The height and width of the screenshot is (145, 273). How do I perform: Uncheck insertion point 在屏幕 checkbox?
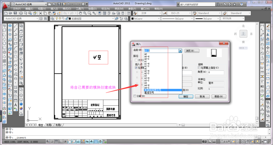coord(136,67)
